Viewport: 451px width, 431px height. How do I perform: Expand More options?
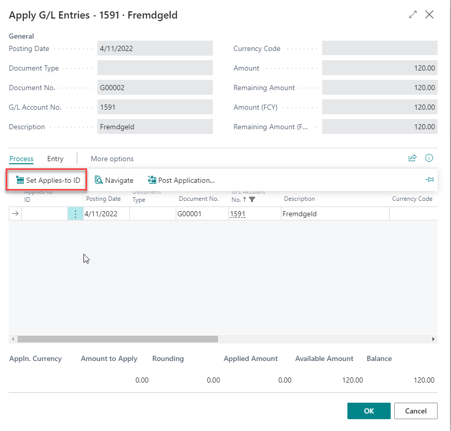click(112, 159)
